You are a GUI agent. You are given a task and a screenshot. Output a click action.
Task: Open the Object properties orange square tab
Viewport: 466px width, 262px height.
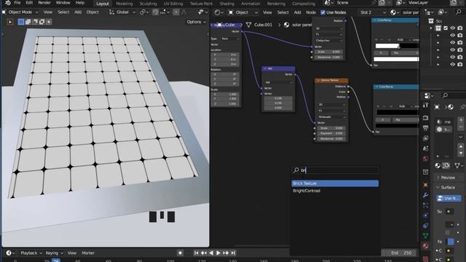point(425,185)
